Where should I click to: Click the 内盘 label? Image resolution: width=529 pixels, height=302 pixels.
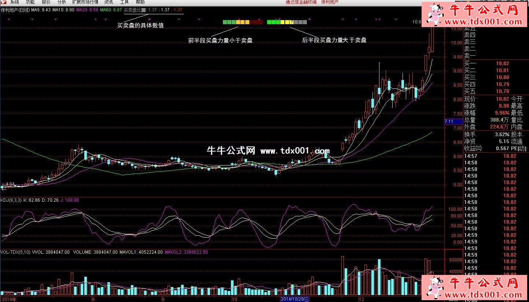(517, 127)
